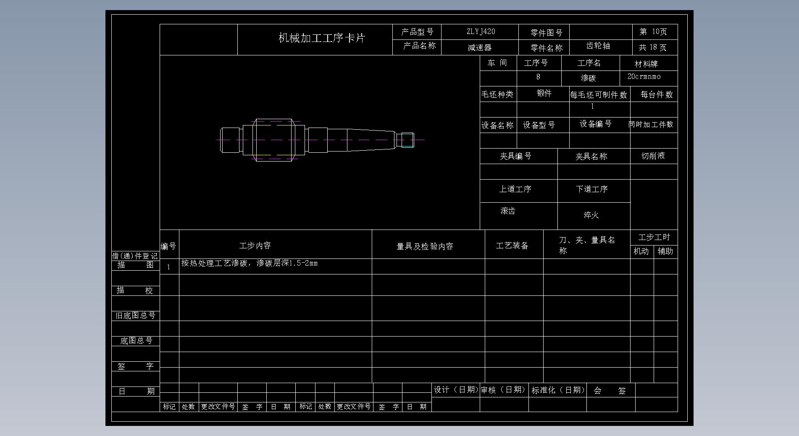Screen dimensions: 799x436
Task: Click the total pages text 共 18 页
Action: (653, 47)
